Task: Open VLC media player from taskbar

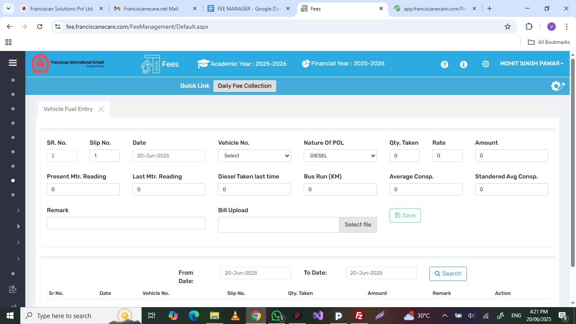Action: [235, 316]
